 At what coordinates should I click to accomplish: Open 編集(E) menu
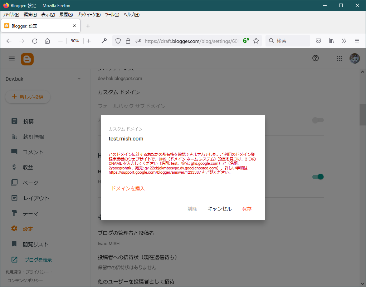[x=30, y=15]
